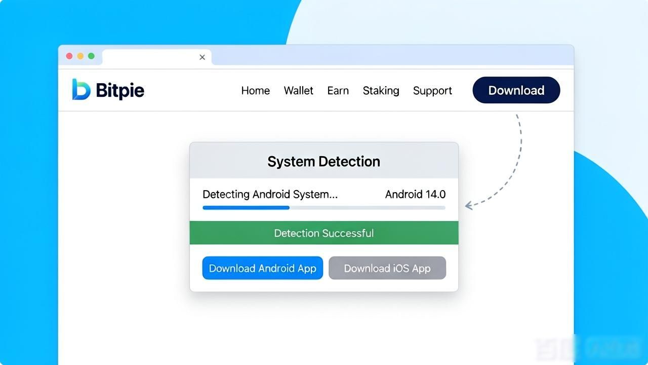Click the dark Download button in navbar
The image size is (648, 365).
pyautogui.click(x=516, y=90)
